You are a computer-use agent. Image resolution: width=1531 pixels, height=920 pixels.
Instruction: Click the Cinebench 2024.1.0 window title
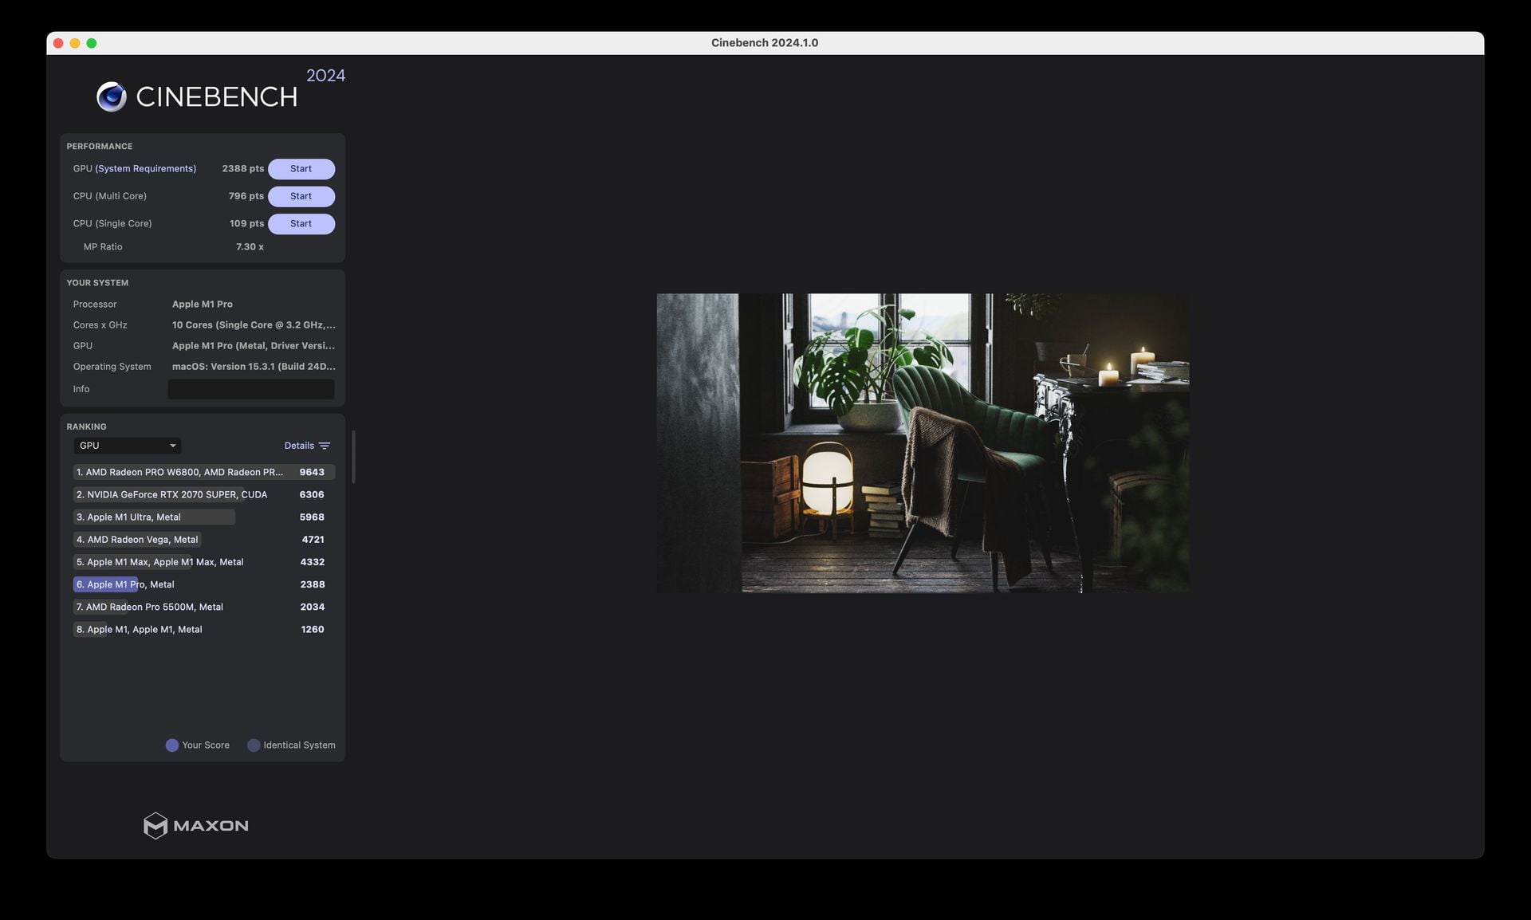(x=765, y=43)
